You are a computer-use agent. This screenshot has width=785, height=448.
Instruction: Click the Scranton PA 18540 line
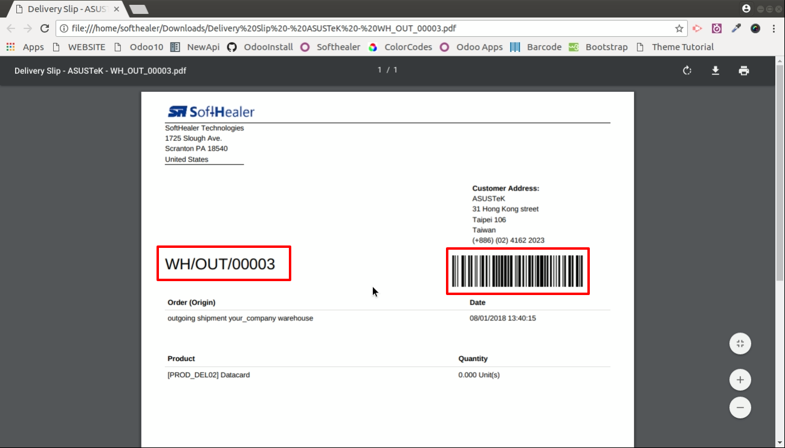196,149
